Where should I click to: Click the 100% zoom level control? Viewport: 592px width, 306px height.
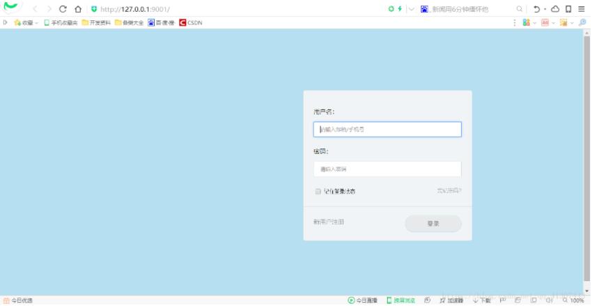[574, 300]
